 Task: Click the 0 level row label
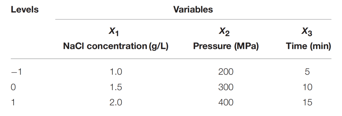(x=14, y=87)
